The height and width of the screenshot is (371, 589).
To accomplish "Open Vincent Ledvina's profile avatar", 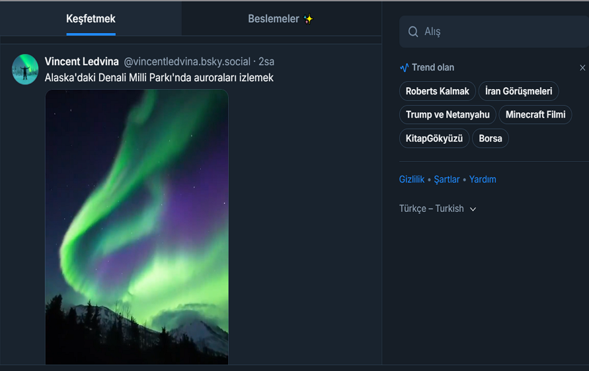I will [25, 69].
